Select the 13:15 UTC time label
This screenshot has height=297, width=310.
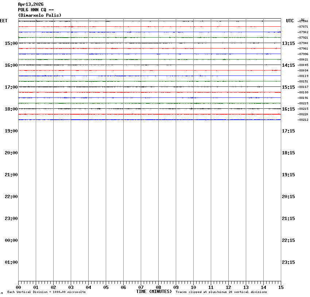click(x=288, y=43)
